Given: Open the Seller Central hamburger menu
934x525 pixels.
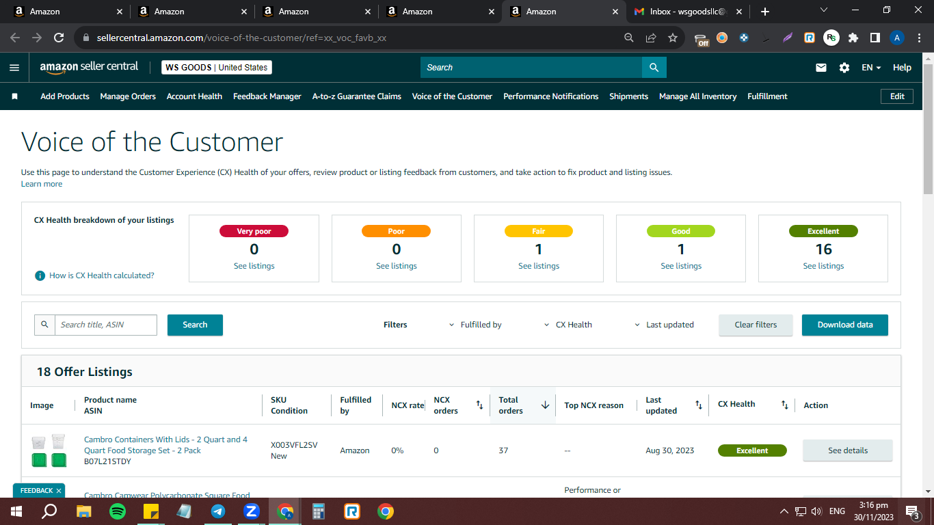Looking at the screenshot, I should (14, 67).
